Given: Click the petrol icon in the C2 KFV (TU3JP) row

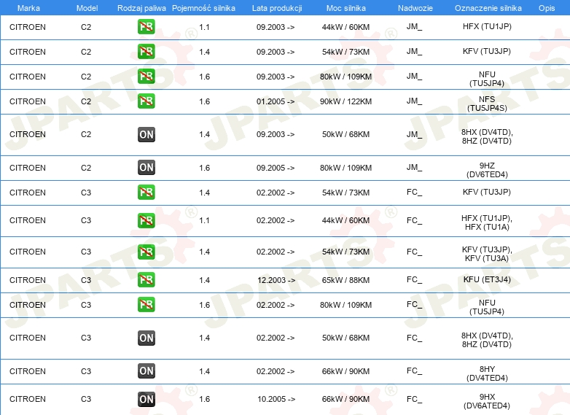Looking at the screenshot, I should pos(146,51).
